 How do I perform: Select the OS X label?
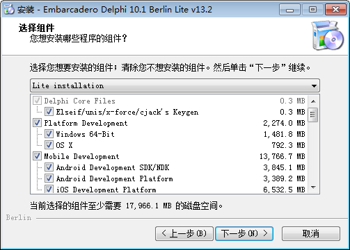(64, 145)
